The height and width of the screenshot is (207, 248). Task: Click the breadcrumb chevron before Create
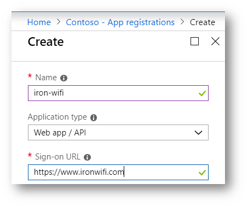(x=182, y=22)
